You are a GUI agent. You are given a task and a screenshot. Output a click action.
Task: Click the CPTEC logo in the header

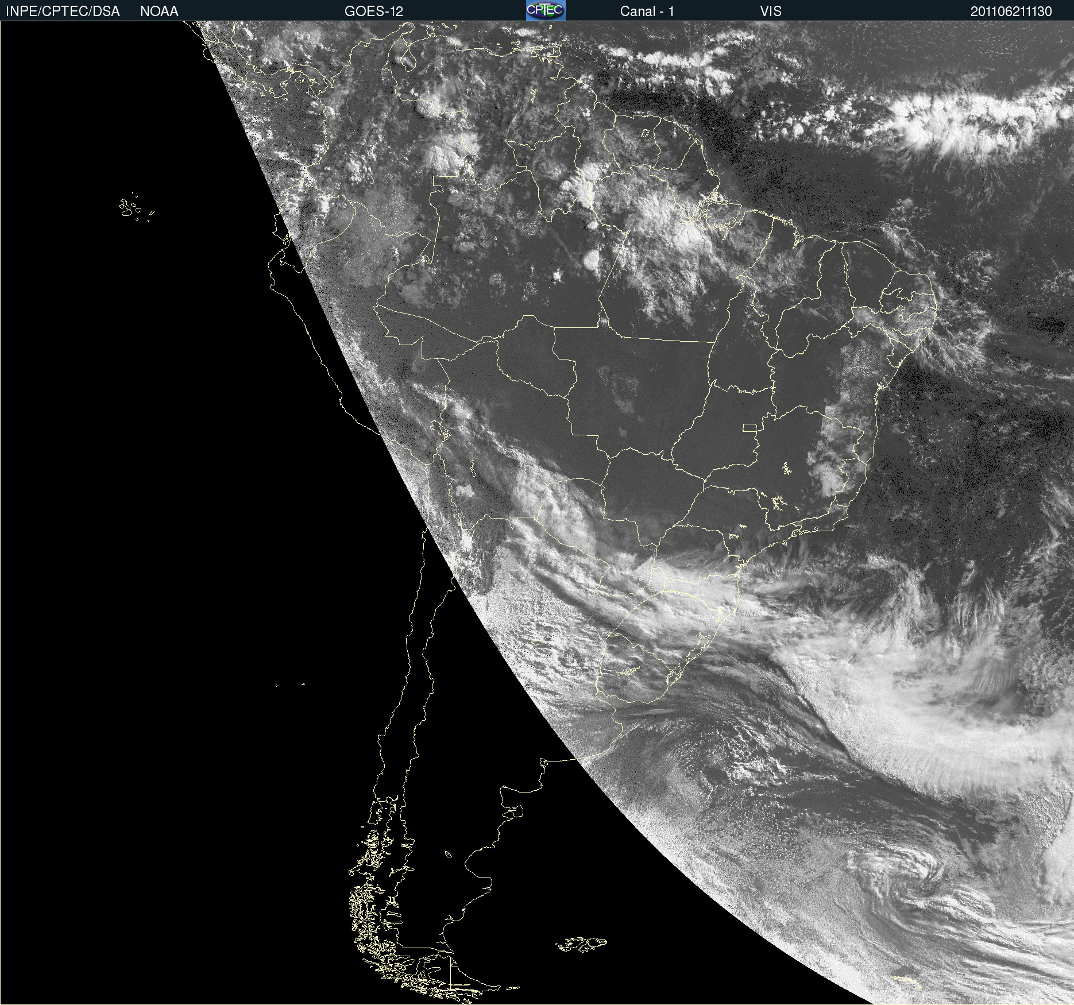(546, 10)
